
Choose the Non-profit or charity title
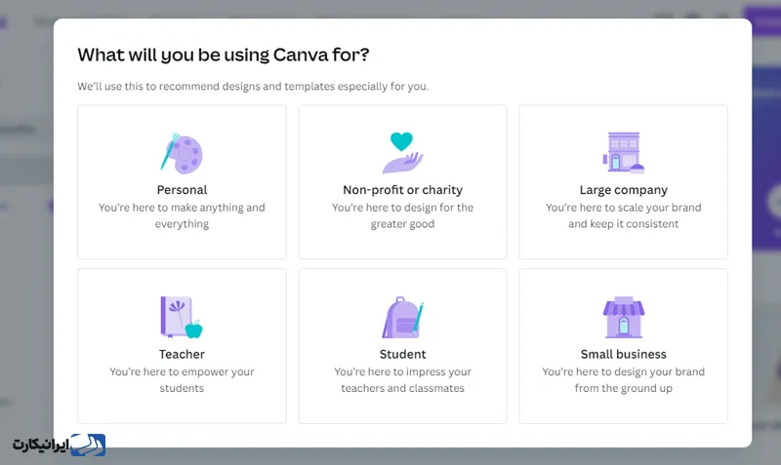pyautogui.click(x=402, y=190)
